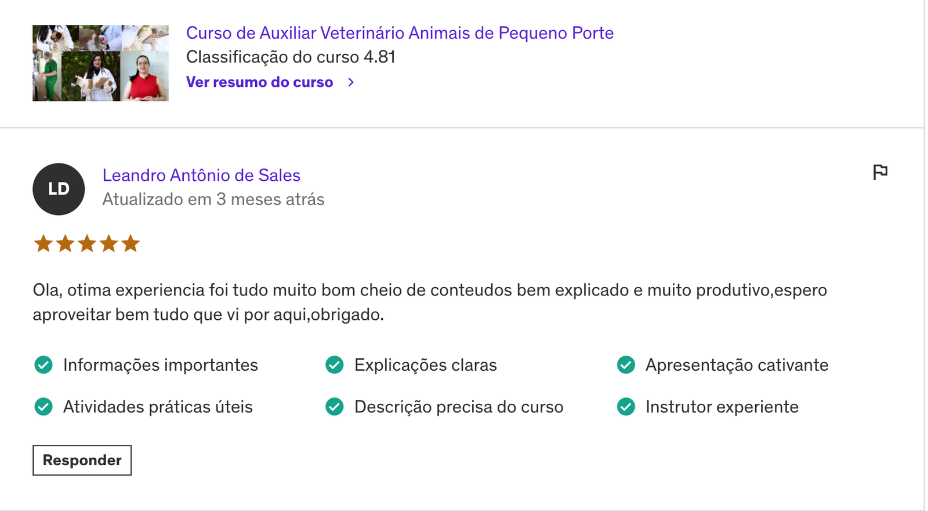Open Leandro Antônio de Sales profile

[201, 175]
